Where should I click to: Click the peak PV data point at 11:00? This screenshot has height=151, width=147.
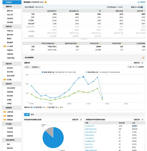(83, 77)
